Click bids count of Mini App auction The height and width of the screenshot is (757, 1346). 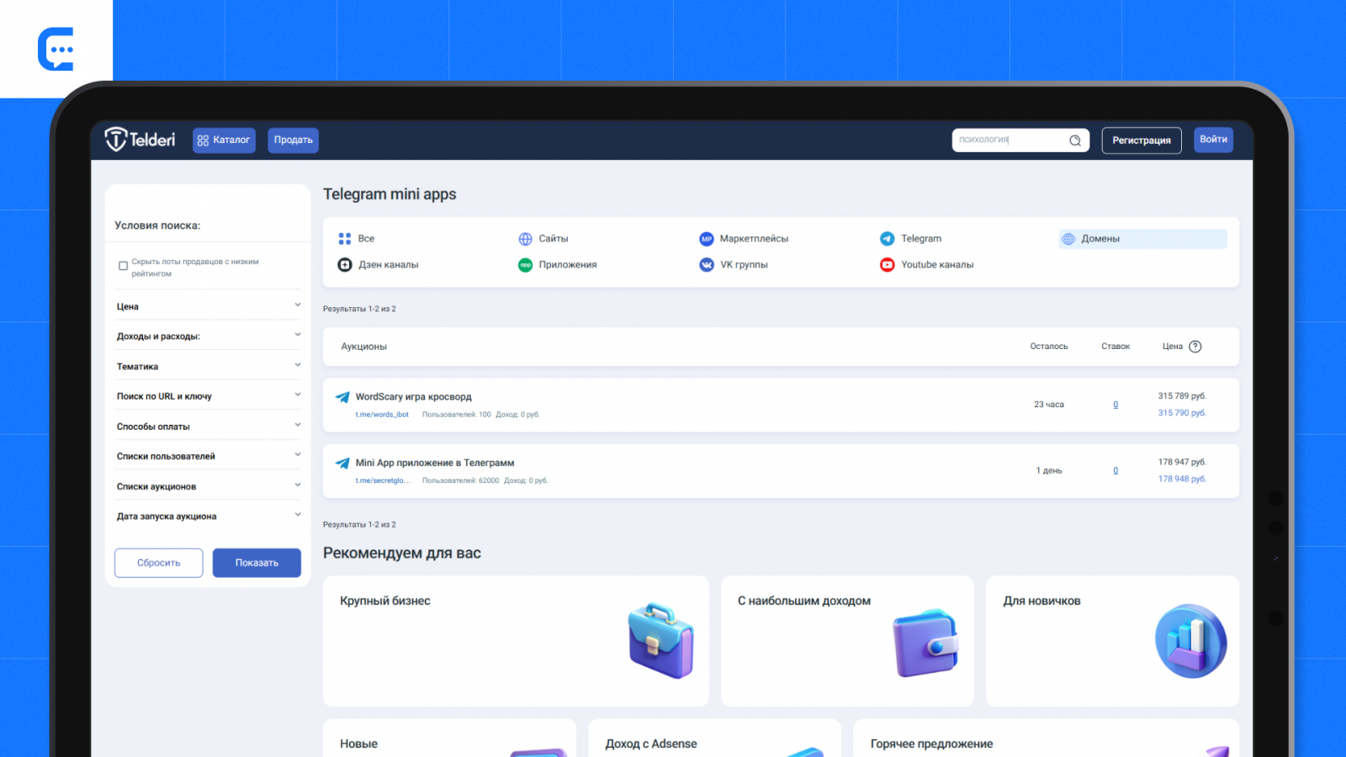coord(1115,471)
